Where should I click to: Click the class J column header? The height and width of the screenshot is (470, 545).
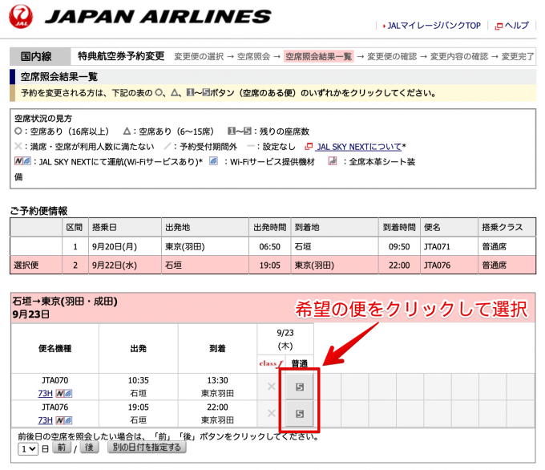coord(271,364)
